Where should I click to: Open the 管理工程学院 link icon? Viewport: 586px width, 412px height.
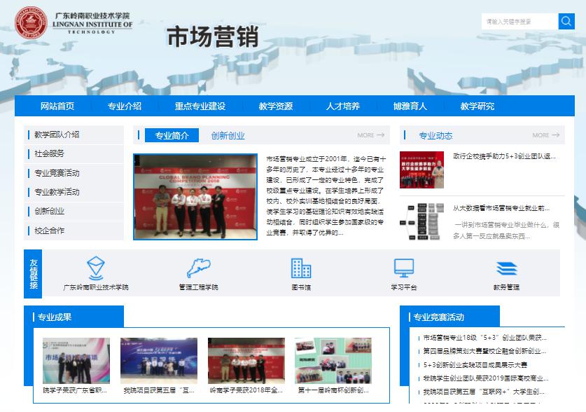click(198, 268)
